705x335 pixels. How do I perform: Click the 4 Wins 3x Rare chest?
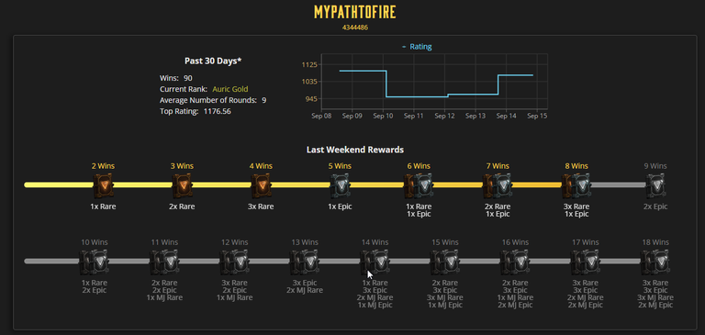coord(261,185)
